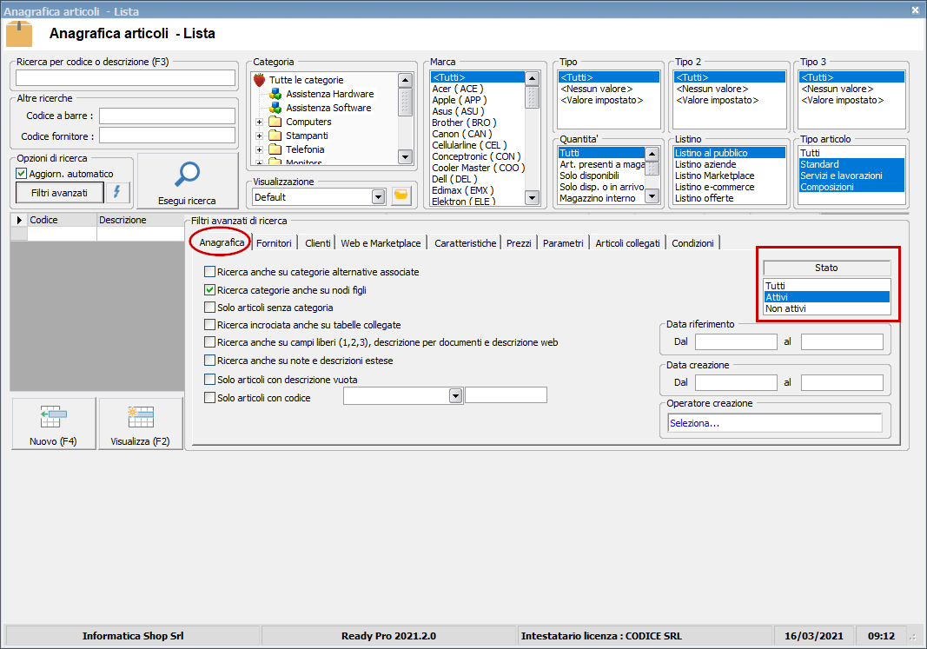Open the Solo articoli con codice dropdown
The image size is (927, 649).
[x=455, y=395]
